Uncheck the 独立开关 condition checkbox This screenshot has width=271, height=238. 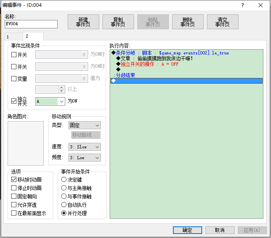click(x=14, y=101)
